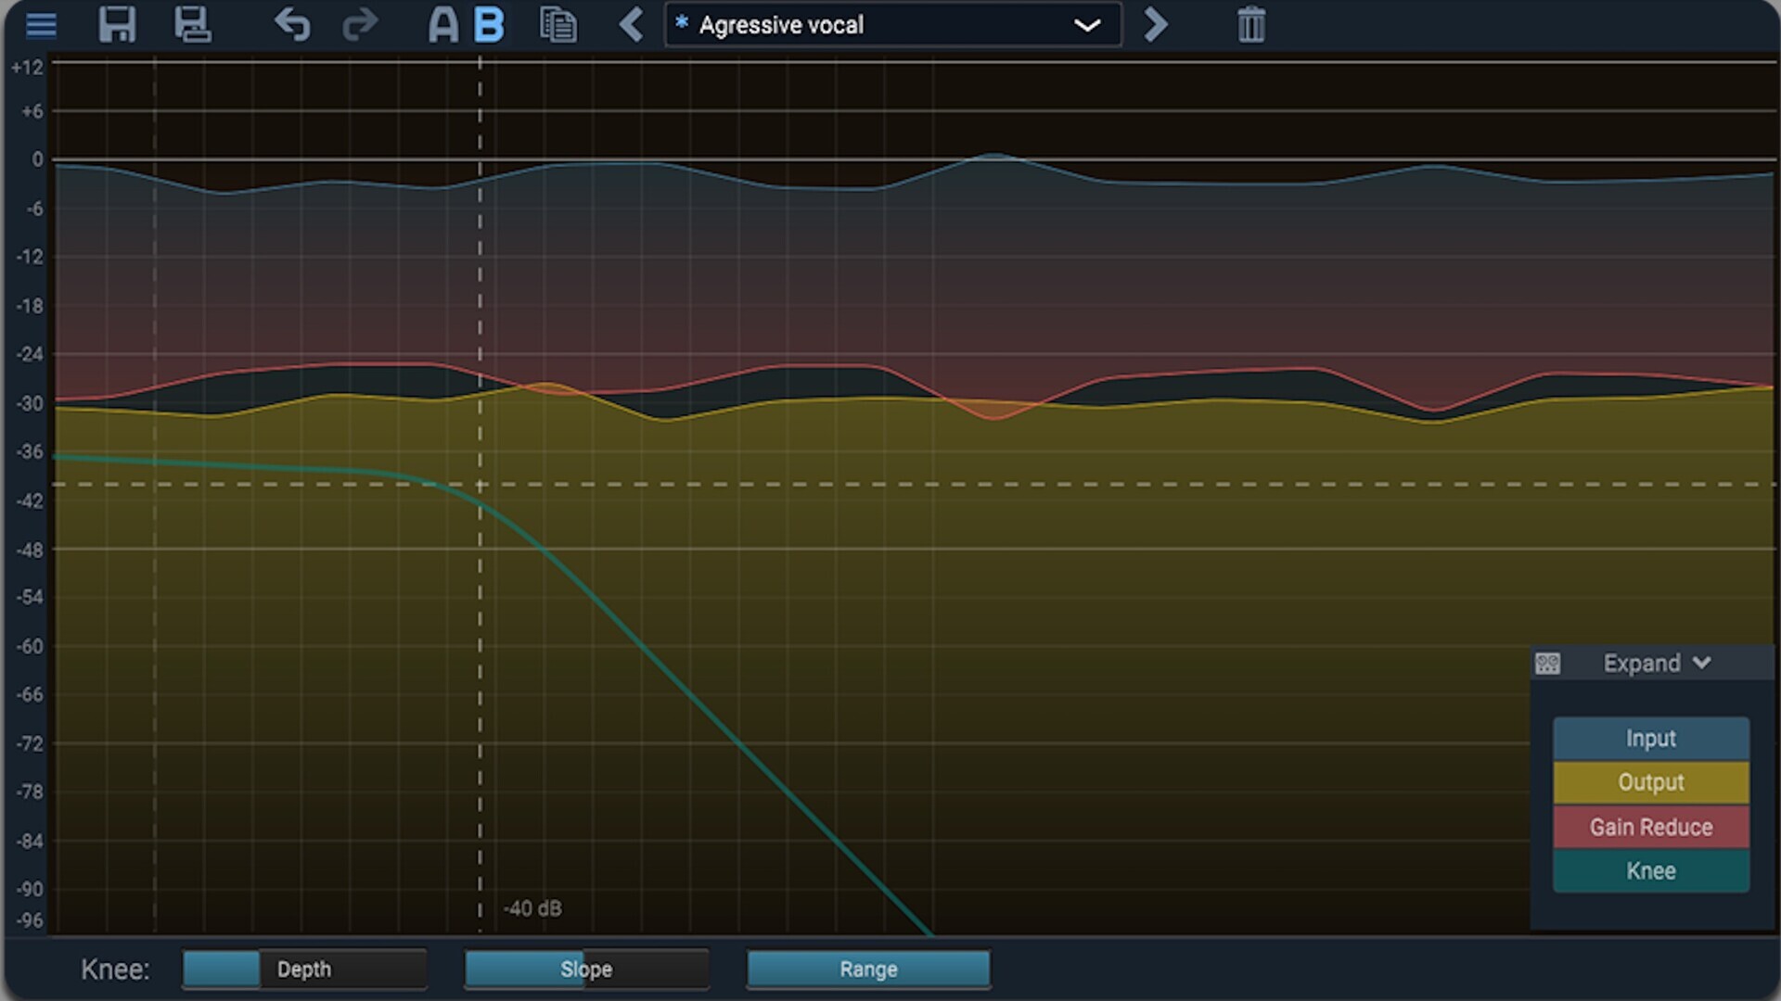Screen dimensions: 1781x1001
Task: Go to the next preset
Action: (1155, 25)
